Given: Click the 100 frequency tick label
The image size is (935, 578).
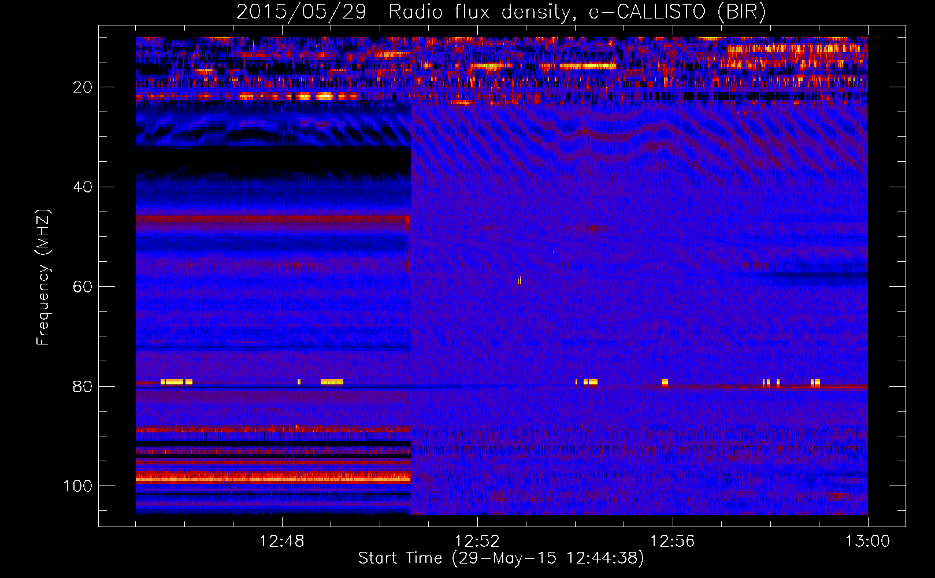Looking at the screenshot, I should point(78,486).
